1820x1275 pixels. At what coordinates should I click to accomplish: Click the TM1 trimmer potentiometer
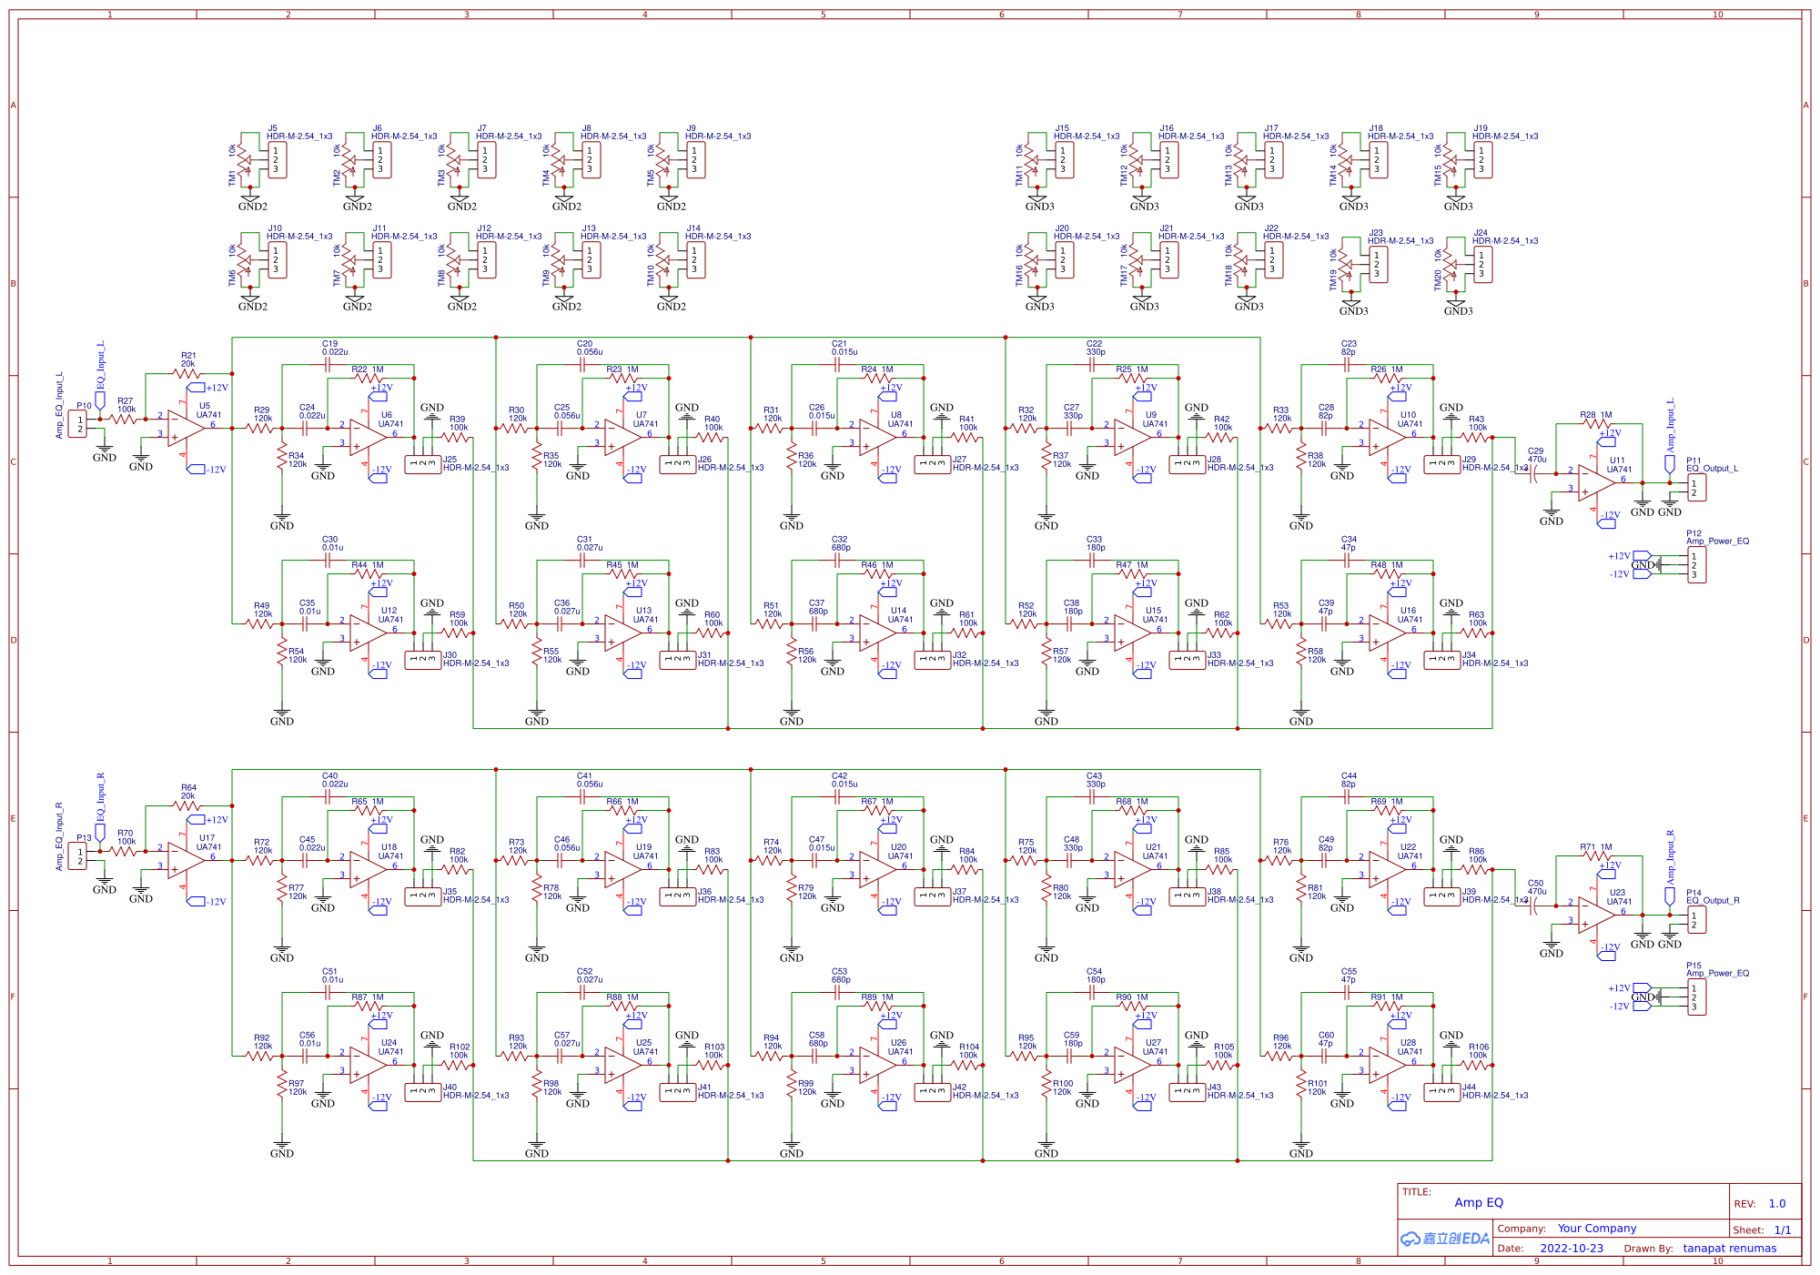tap(244, 161)
